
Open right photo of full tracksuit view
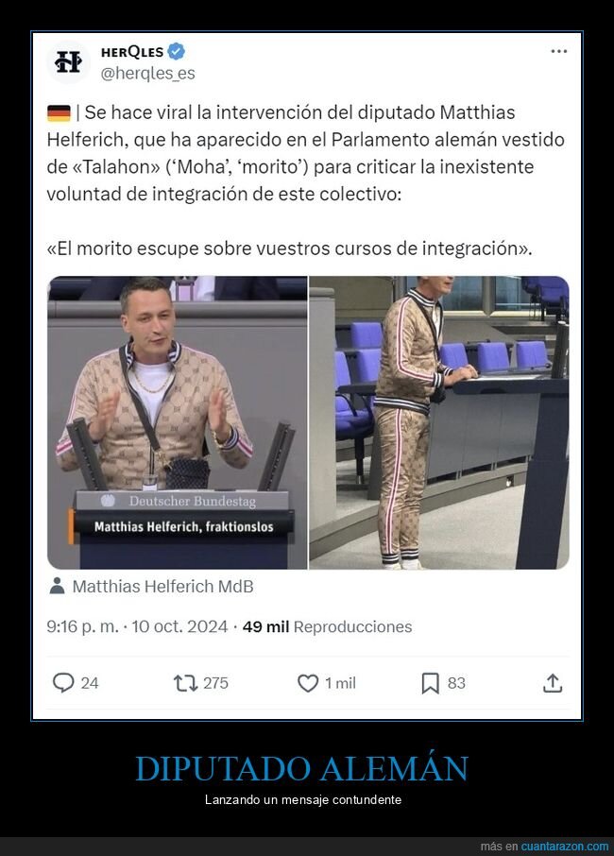pos(439,422)
